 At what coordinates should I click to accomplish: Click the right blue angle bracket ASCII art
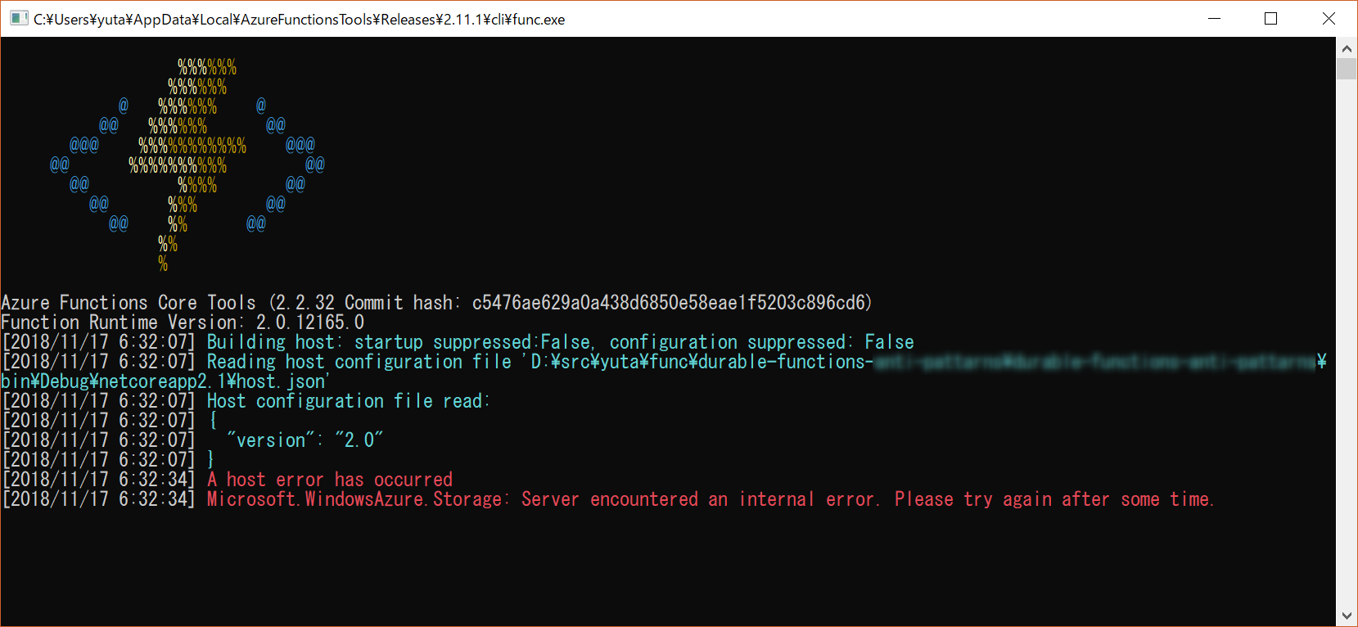pyautogui.click(x=286, y=165)
